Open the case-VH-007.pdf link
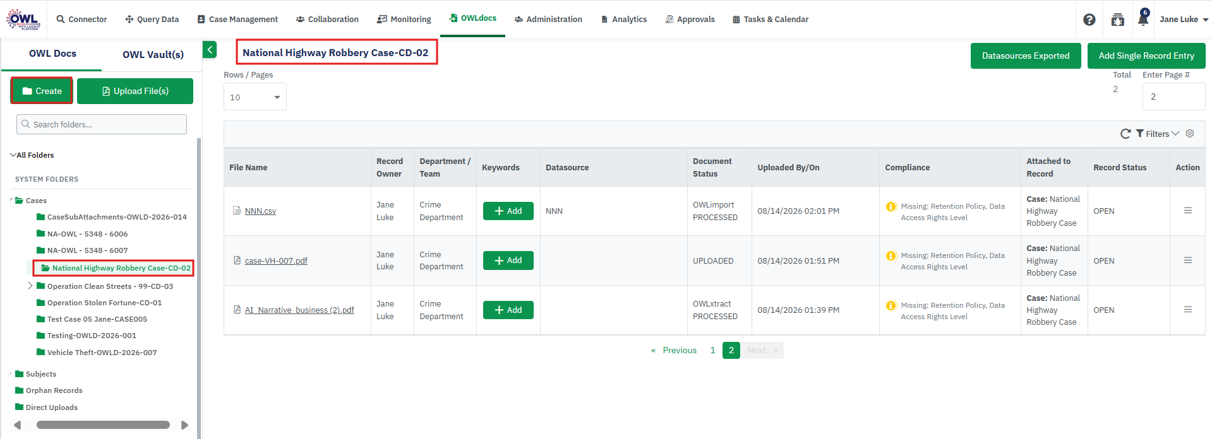Screen dimensions: 1212x439 click(x=276, y=260)
